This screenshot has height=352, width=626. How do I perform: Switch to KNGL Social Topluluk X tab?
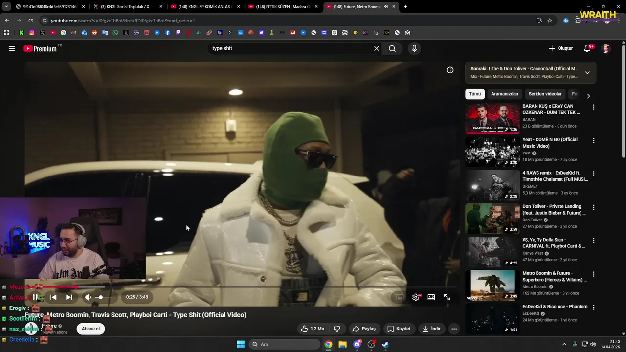pos(127,7)
